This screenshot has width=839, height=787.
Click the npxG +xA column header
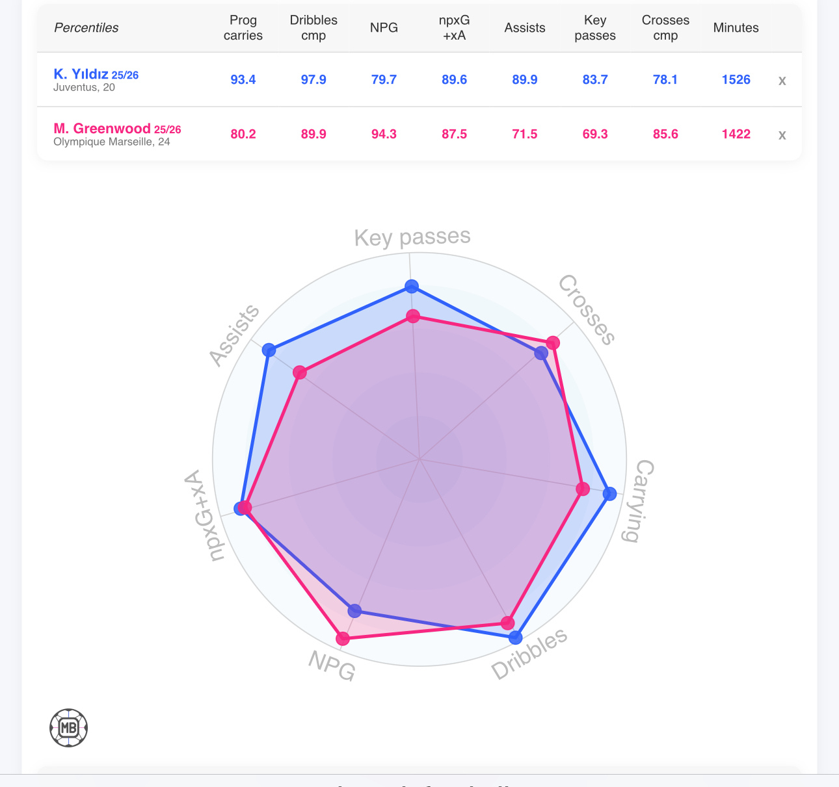point(454,28)
